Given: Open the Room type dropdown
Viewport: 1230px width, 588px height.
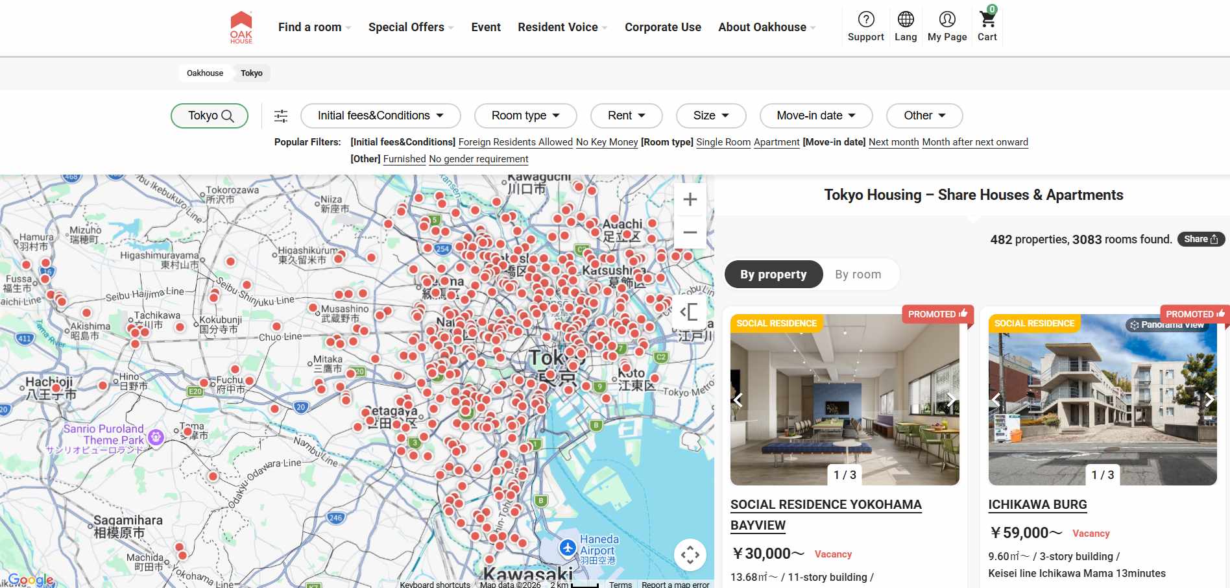Looking at the screenshot, I should (525, 116).
